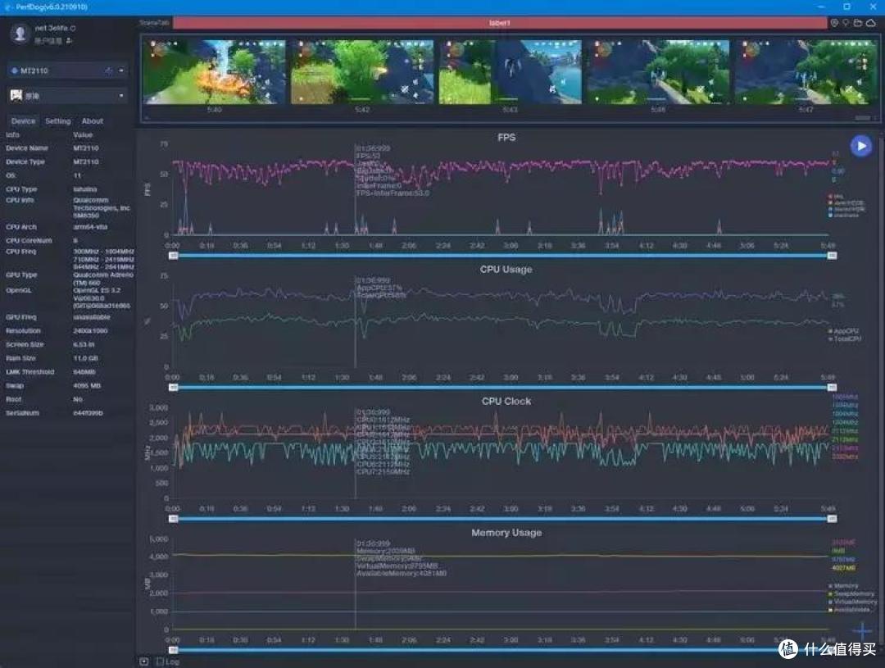Click the PerfDog app icon in title bar
The height and width of the screenshot is (668, 885).
point(7,7)
